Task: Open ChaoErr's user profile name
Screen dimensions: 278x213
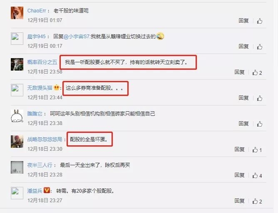Action: 37,11
